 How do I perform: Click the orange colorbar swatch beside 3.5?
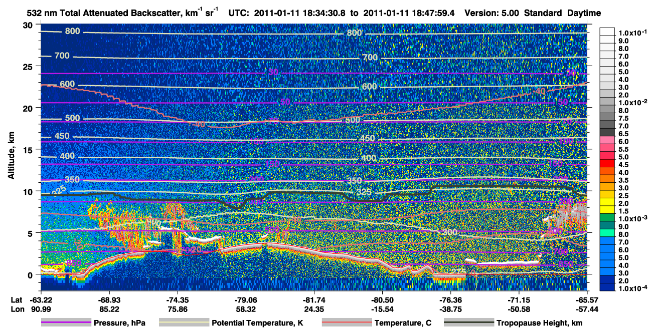[607, 180]
